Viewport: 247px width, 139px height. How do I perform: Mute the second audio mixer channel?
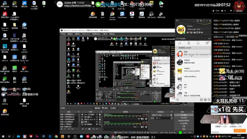click(x=142, y=127)
